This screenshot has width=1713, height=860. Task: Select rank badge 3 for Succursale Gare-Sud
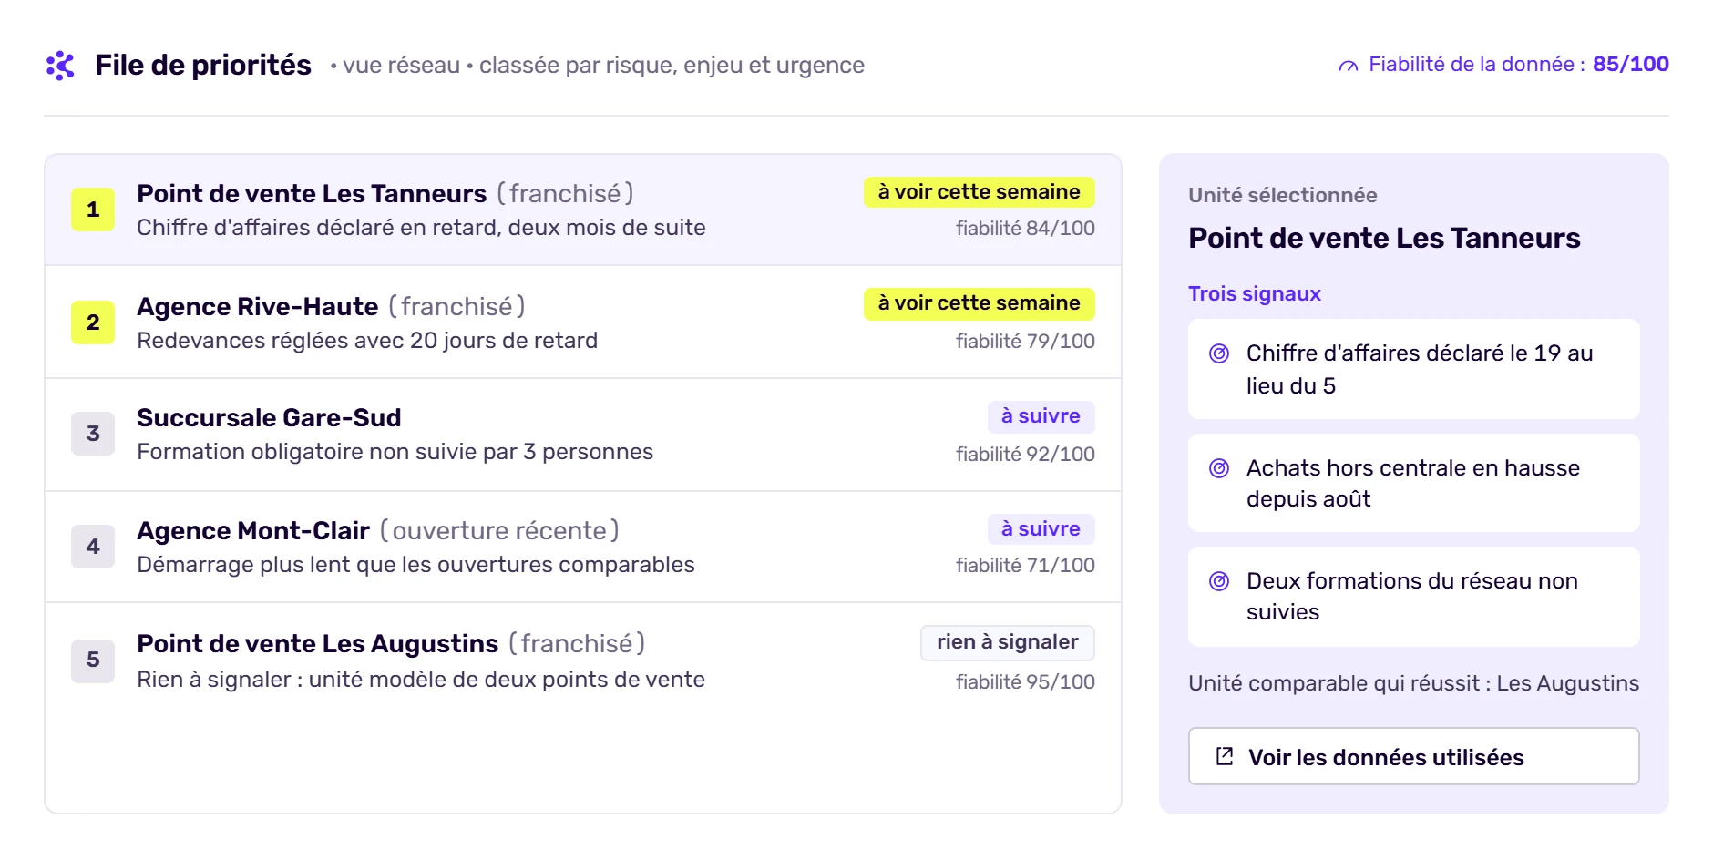93,434
